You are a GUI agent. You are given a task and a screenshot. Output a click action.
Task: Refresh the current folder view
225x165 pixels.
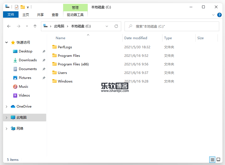(116, 26)
